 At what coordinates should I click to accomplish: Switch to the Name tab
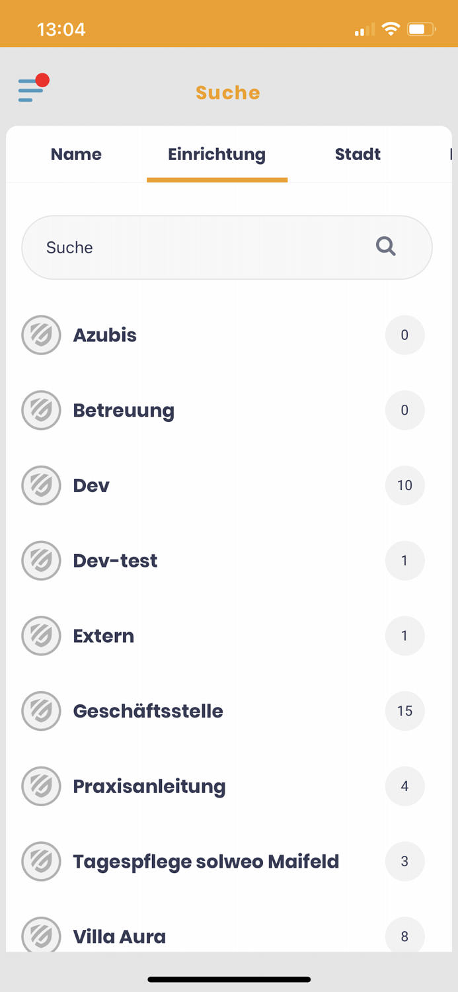(x=76, y=154)
